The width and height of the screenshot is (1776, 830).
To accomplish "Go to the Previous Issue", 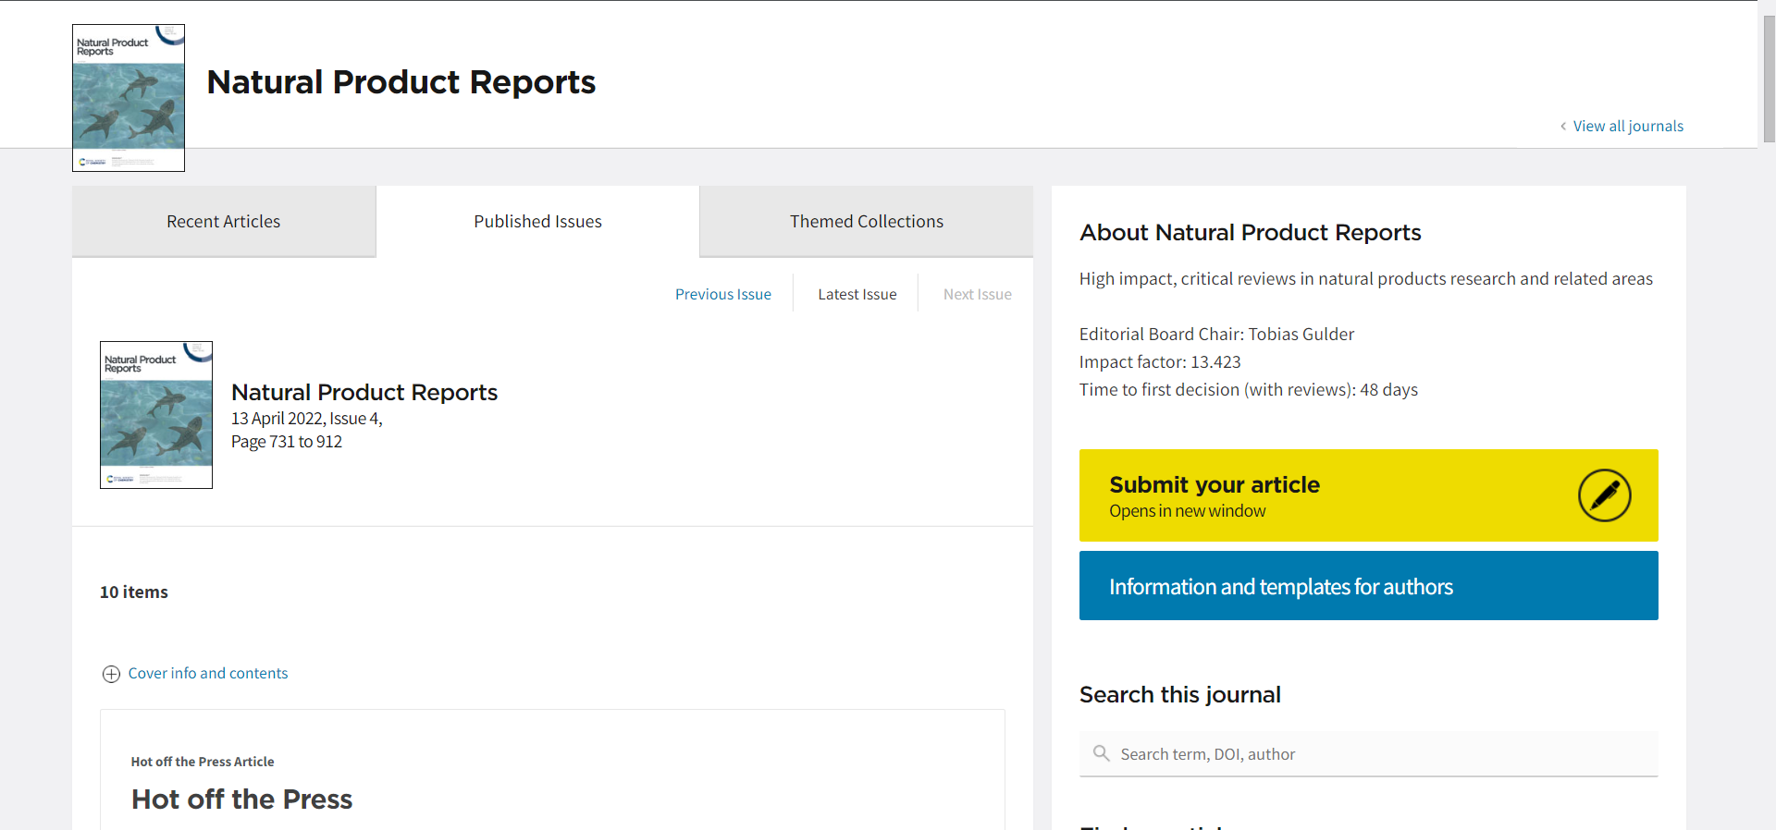I will tap(723, 294).
